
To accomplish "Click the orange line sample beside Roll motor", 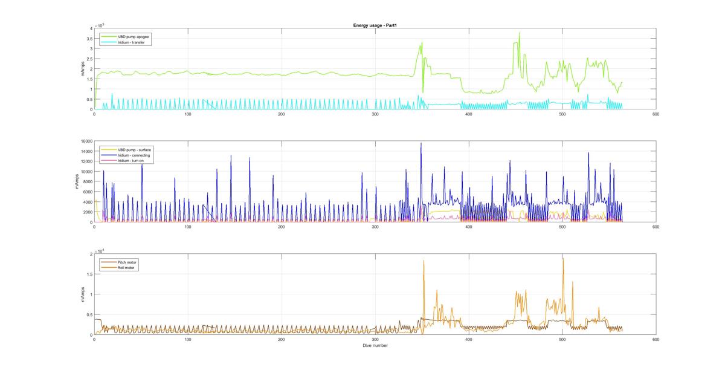I will click(x=109, y=267).
